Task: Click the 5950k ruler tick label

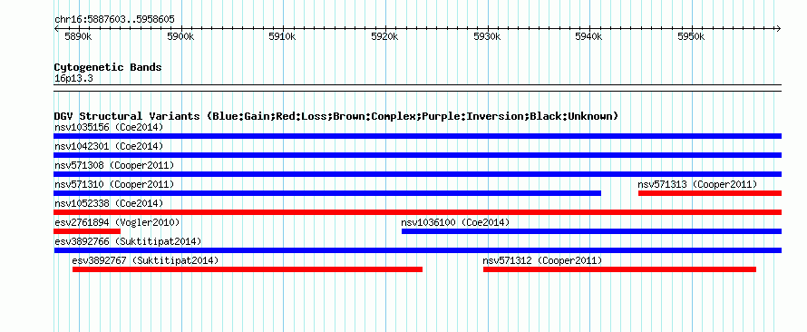Action: (x=692, y=37)
